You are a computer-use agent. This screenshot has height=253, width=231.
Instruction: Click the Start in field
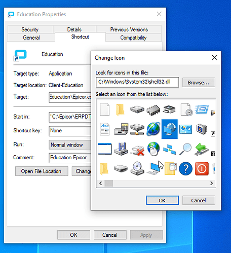pyautogui.click(x=70, y=117)
